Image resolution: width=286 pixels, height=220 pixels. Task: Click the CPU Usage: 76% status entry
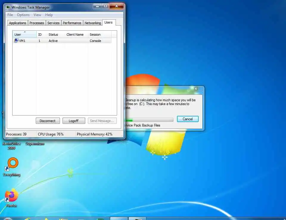(51, 134)
